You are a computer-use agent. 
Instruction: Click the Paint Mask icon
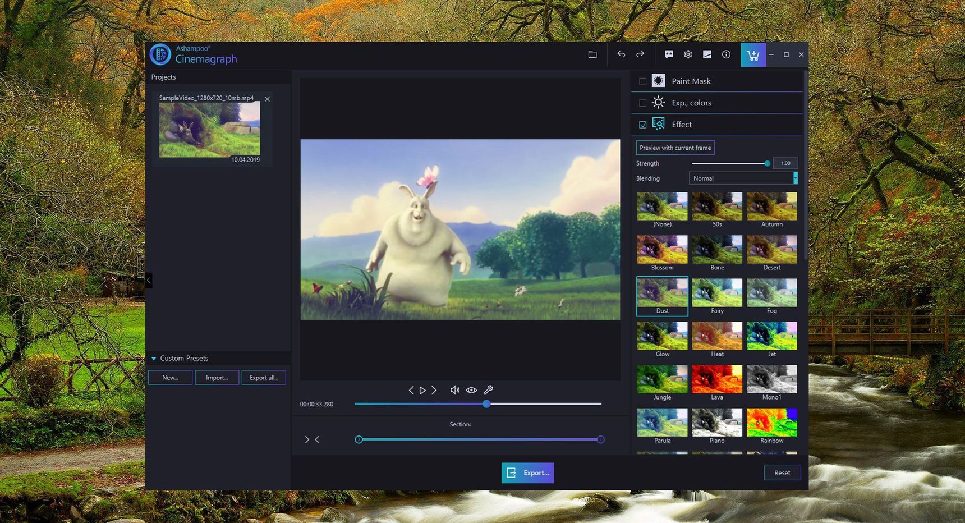[658, 81]
